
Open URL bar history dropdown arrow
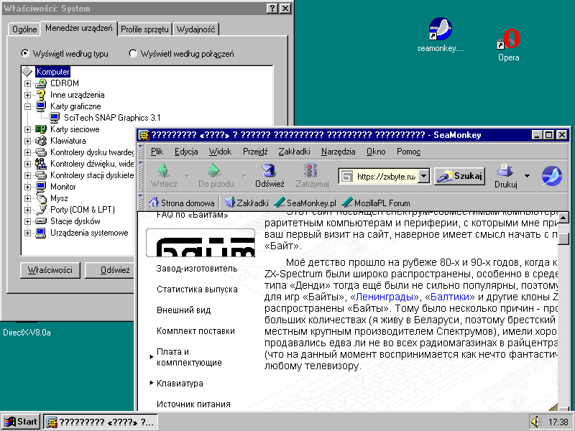pos(424,176)
